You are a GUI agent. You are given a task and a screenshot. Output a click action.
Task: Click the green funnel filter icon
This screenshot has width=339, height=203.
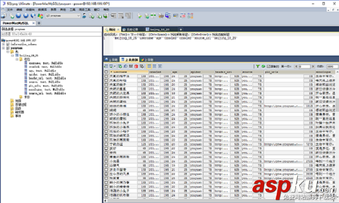(258, 66)
